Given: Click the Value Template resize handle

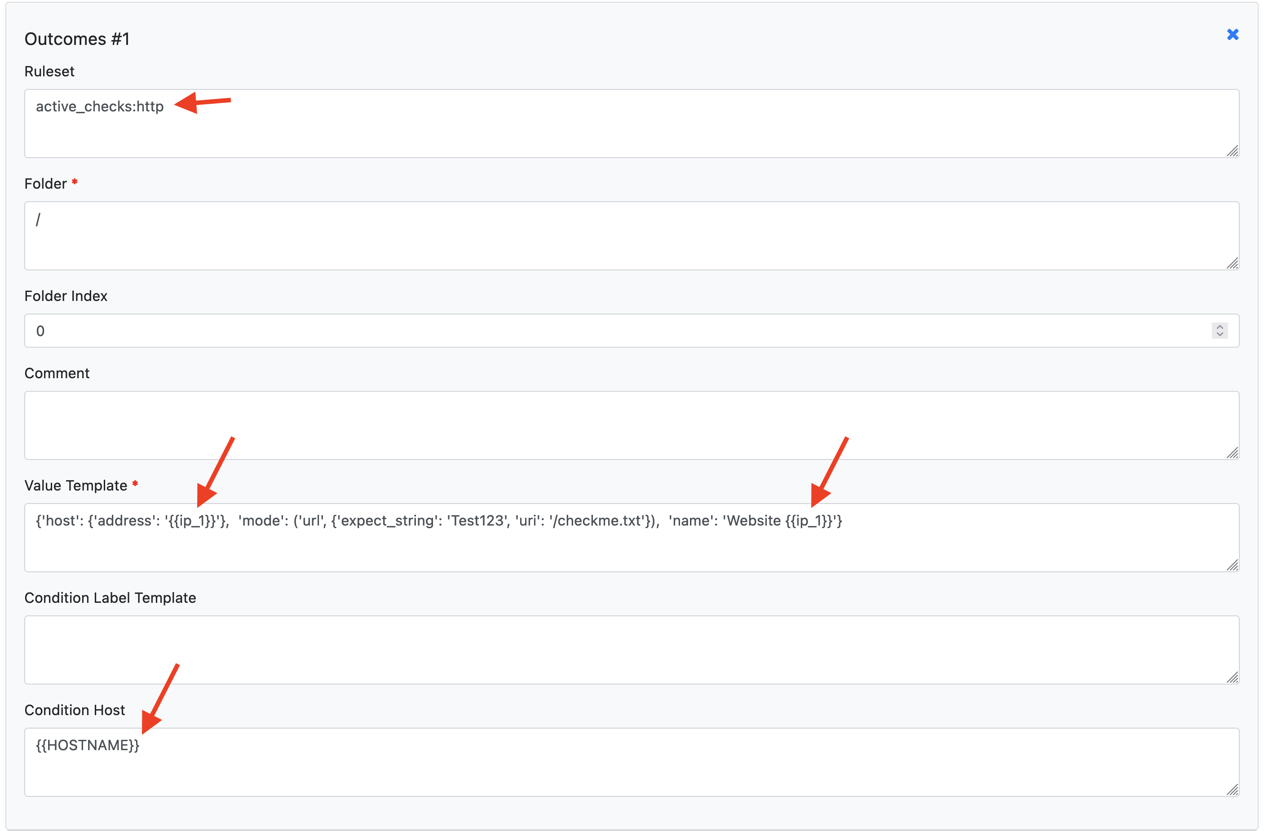Looking at the screenshot, I should tap(1232, 565).
